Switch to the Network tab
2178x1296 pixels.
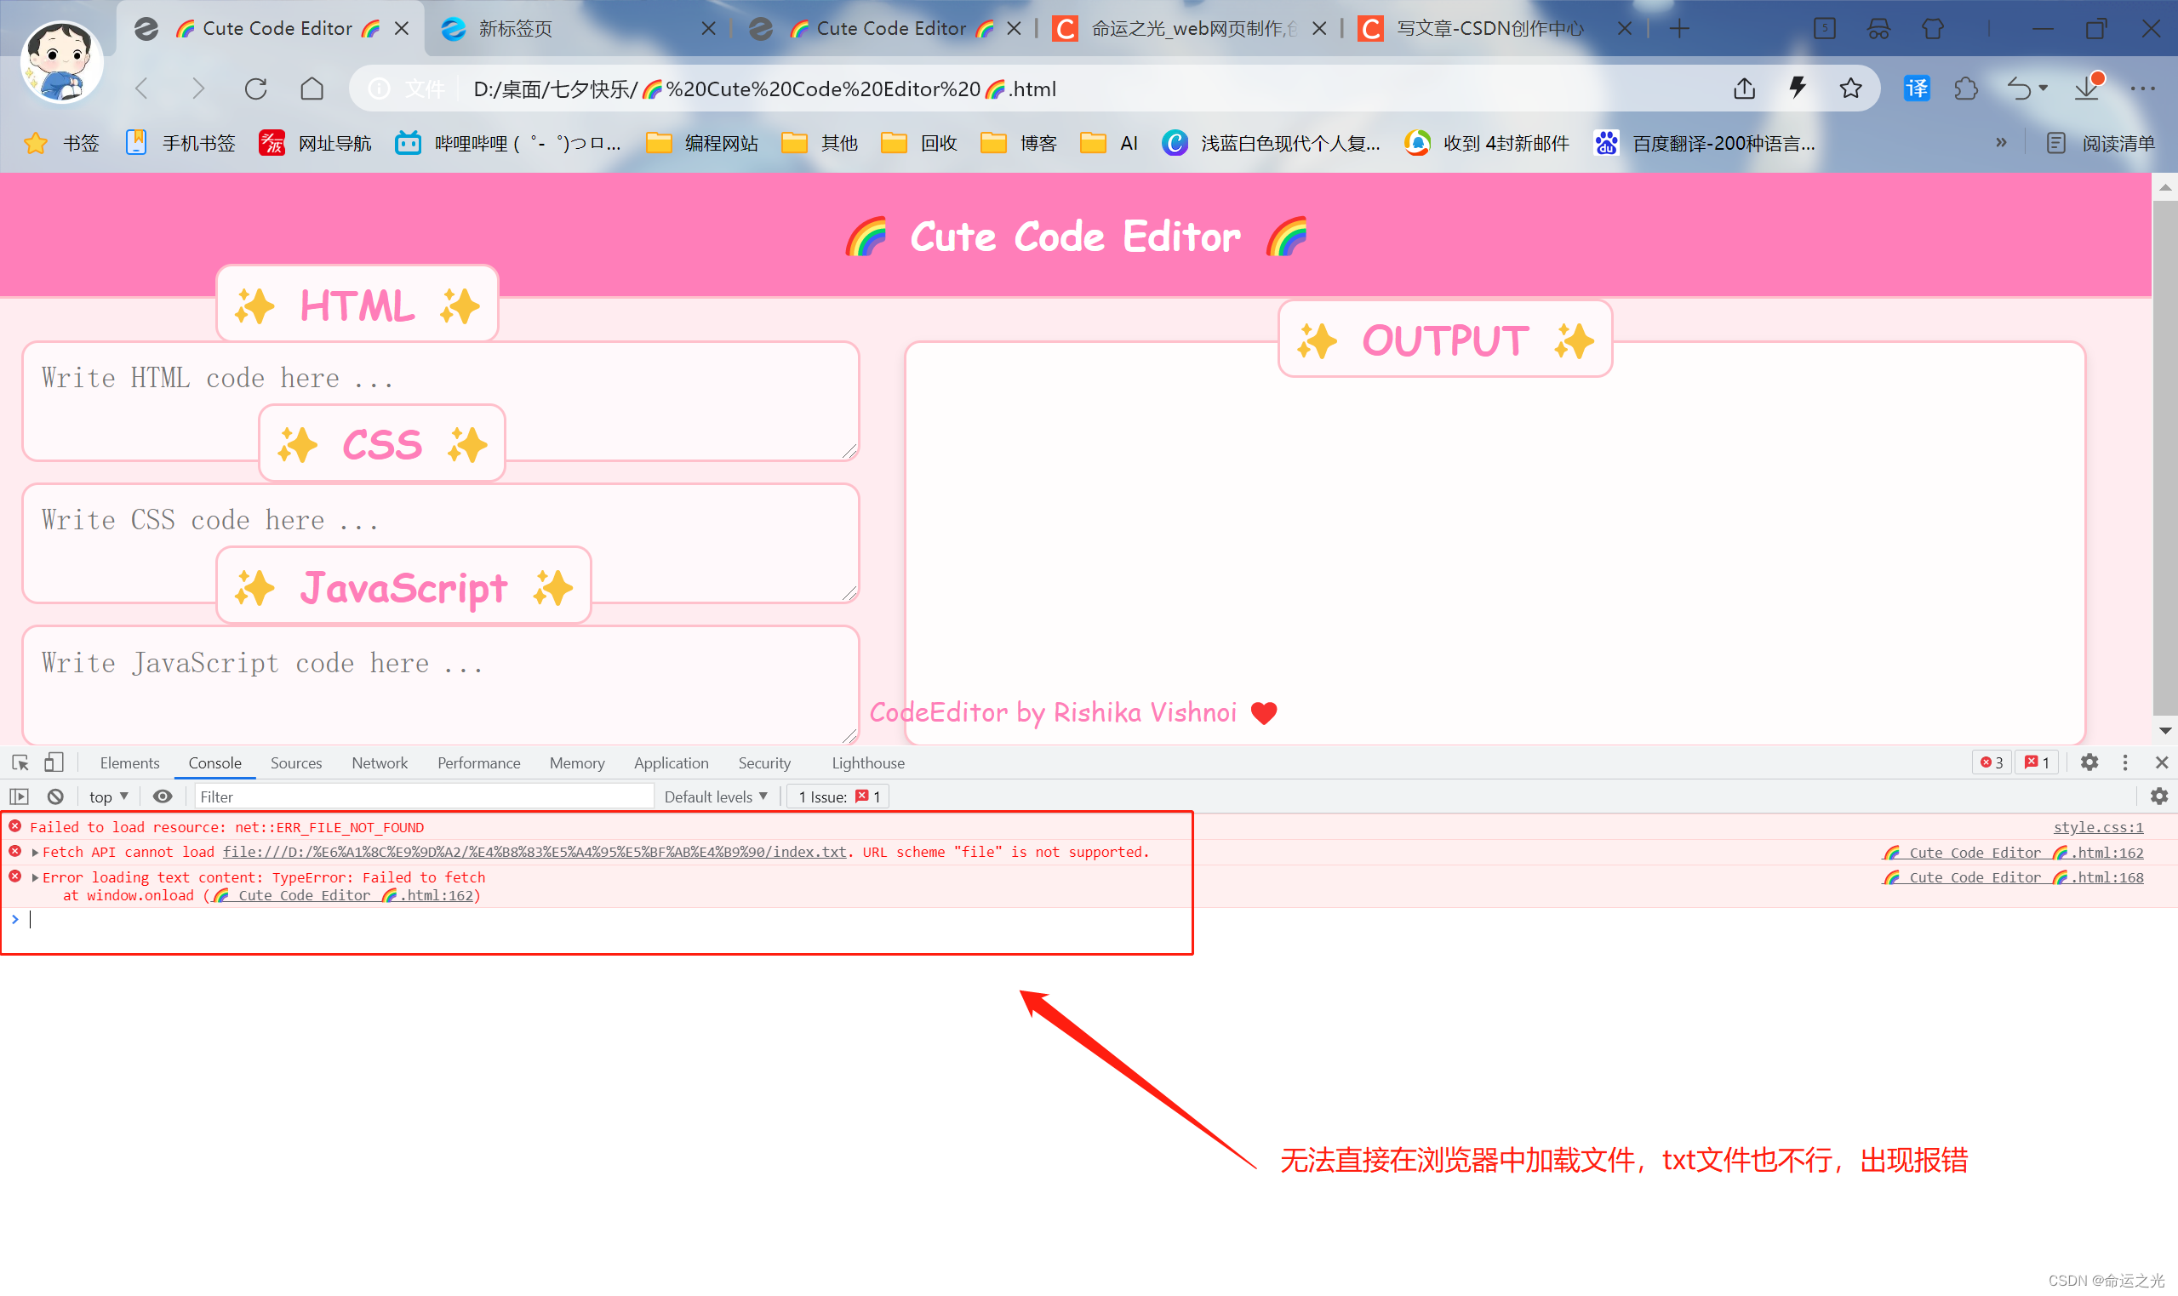click(x=379, y=762)
